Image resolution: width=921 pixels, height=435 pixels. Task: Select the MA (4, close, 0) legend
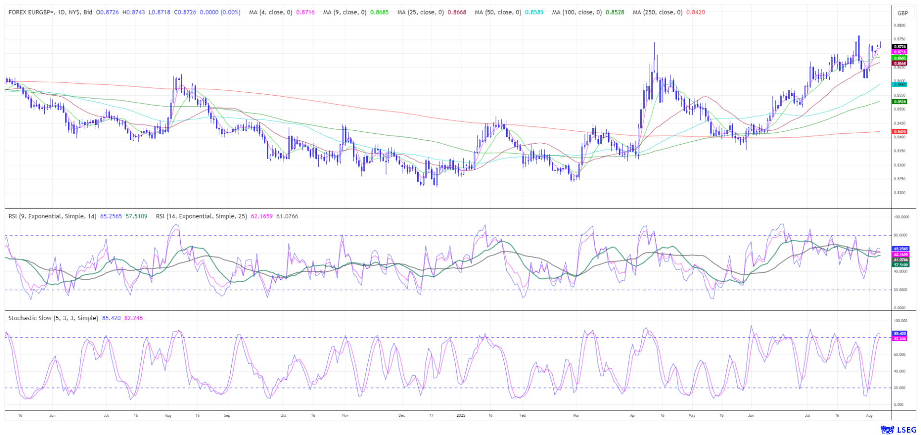(270, 12)
